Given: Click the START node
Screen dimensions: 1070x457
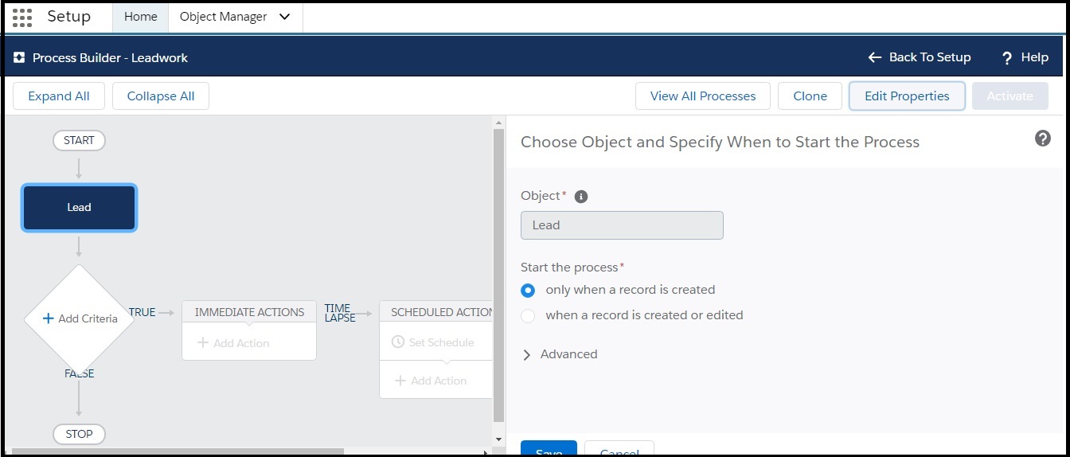Looking at the screenshot, I should pos(79,141).
